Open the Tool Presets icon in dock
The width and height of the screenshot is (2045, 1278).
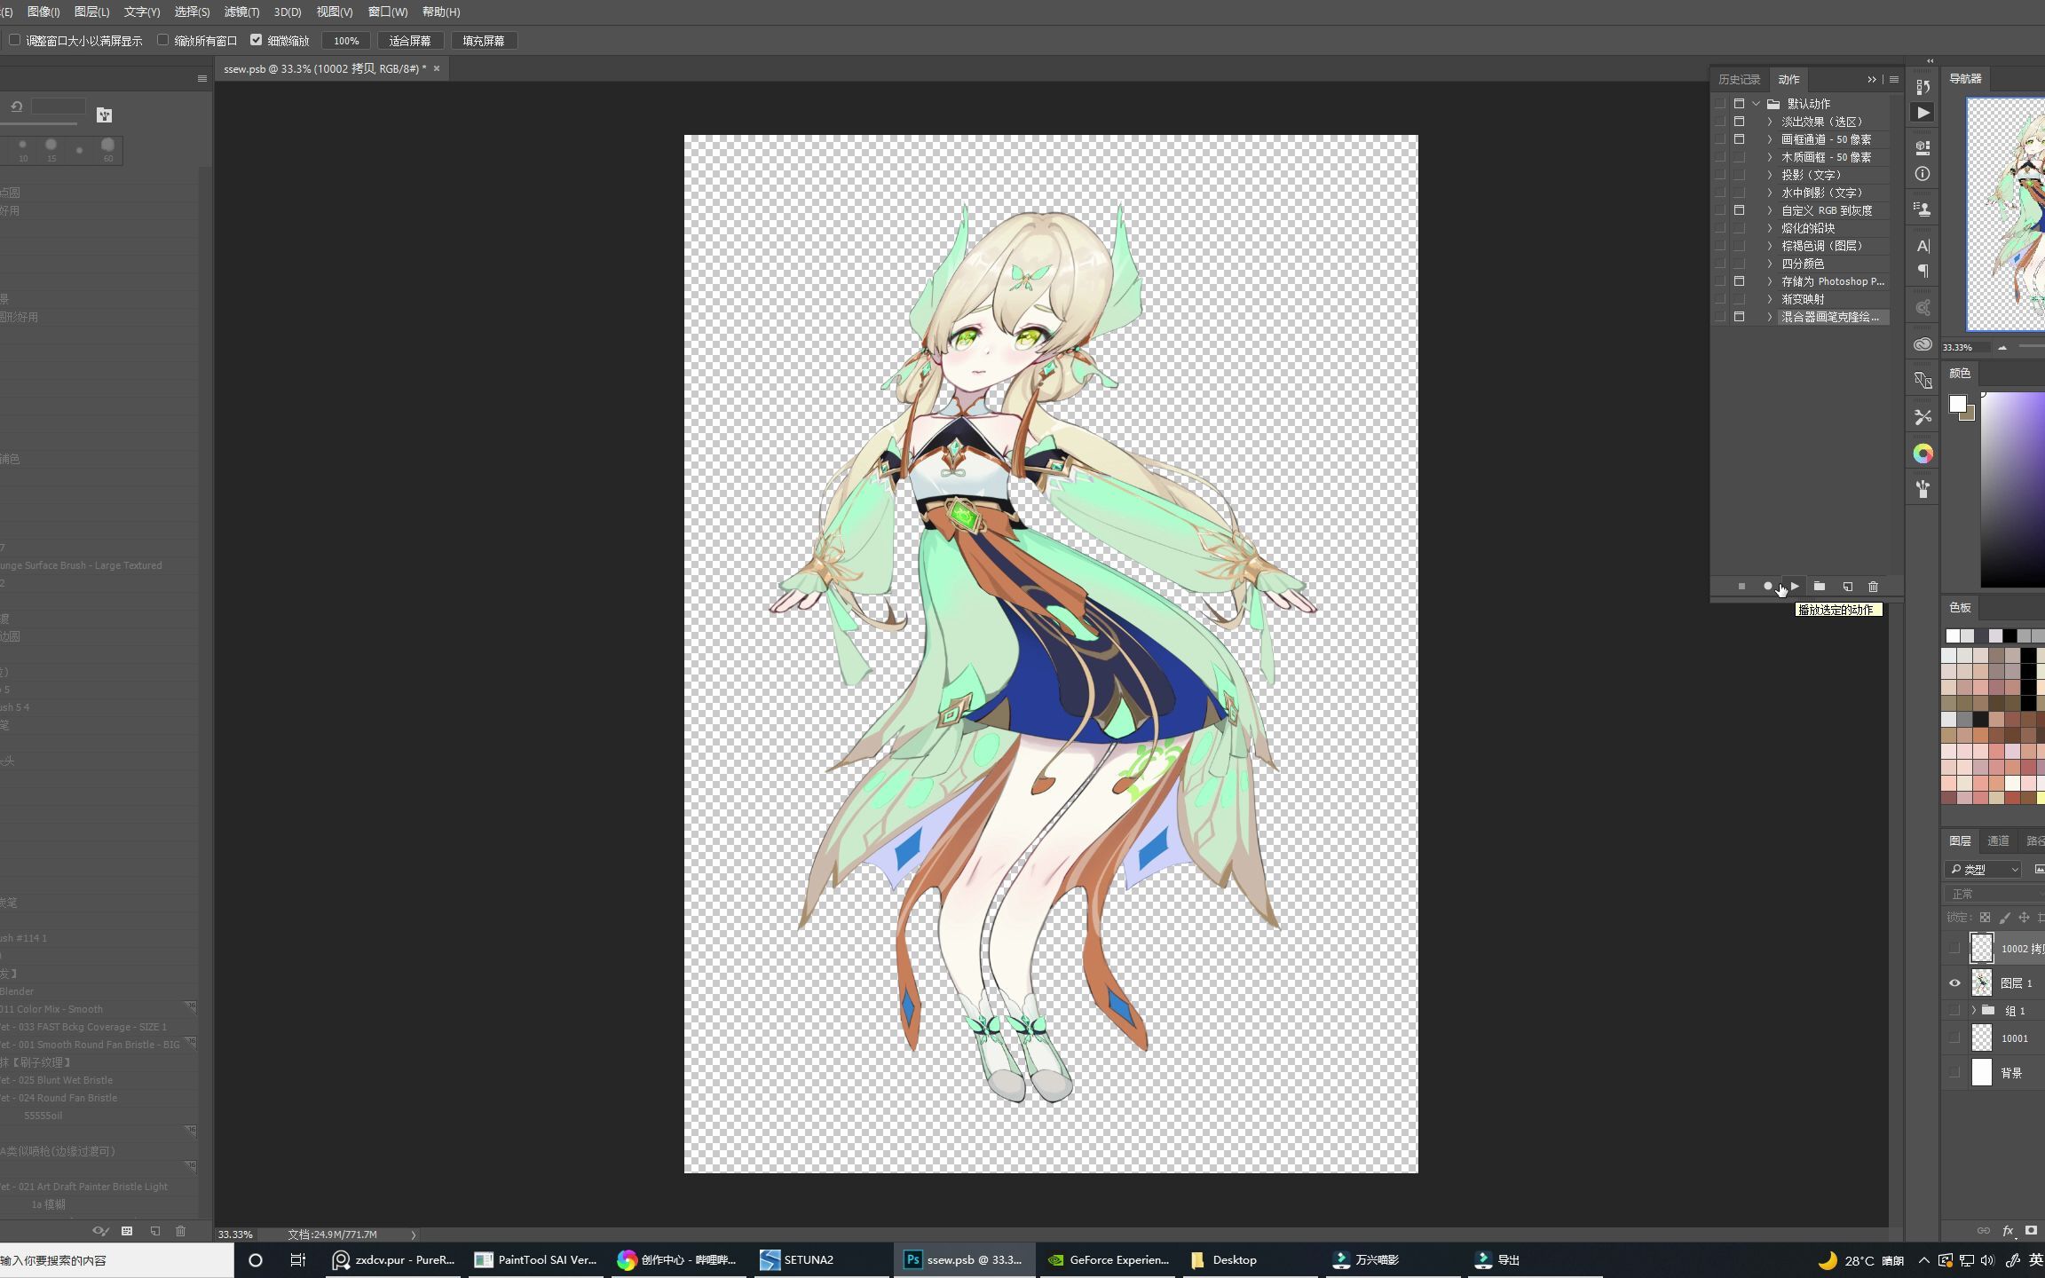1923,417
